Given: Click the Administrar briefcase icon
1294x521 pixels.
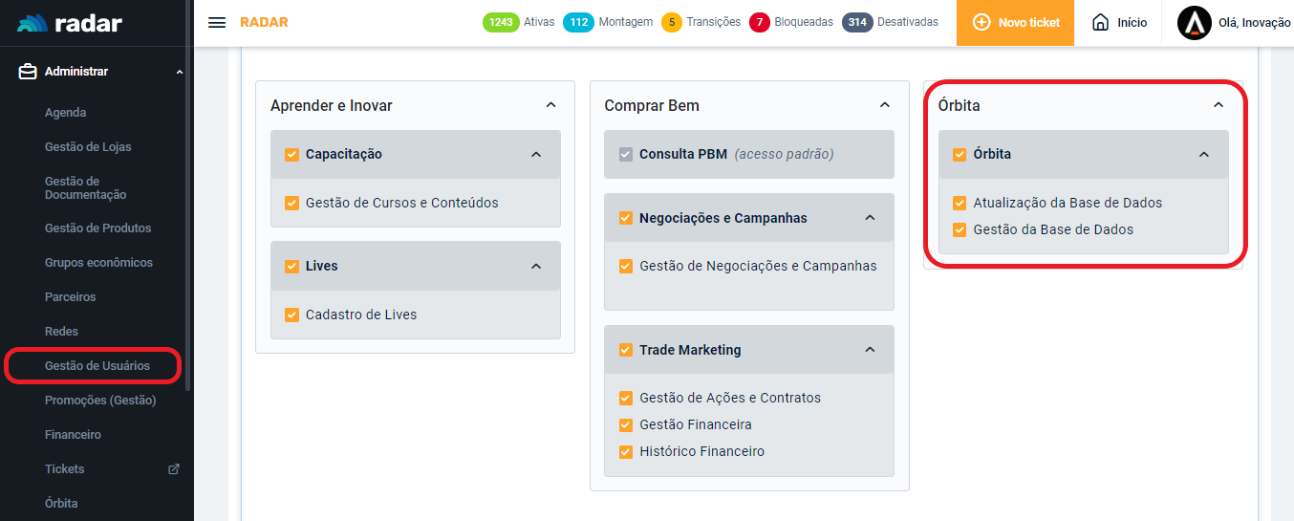Looking at the screenshot, I should coord(28,72).
